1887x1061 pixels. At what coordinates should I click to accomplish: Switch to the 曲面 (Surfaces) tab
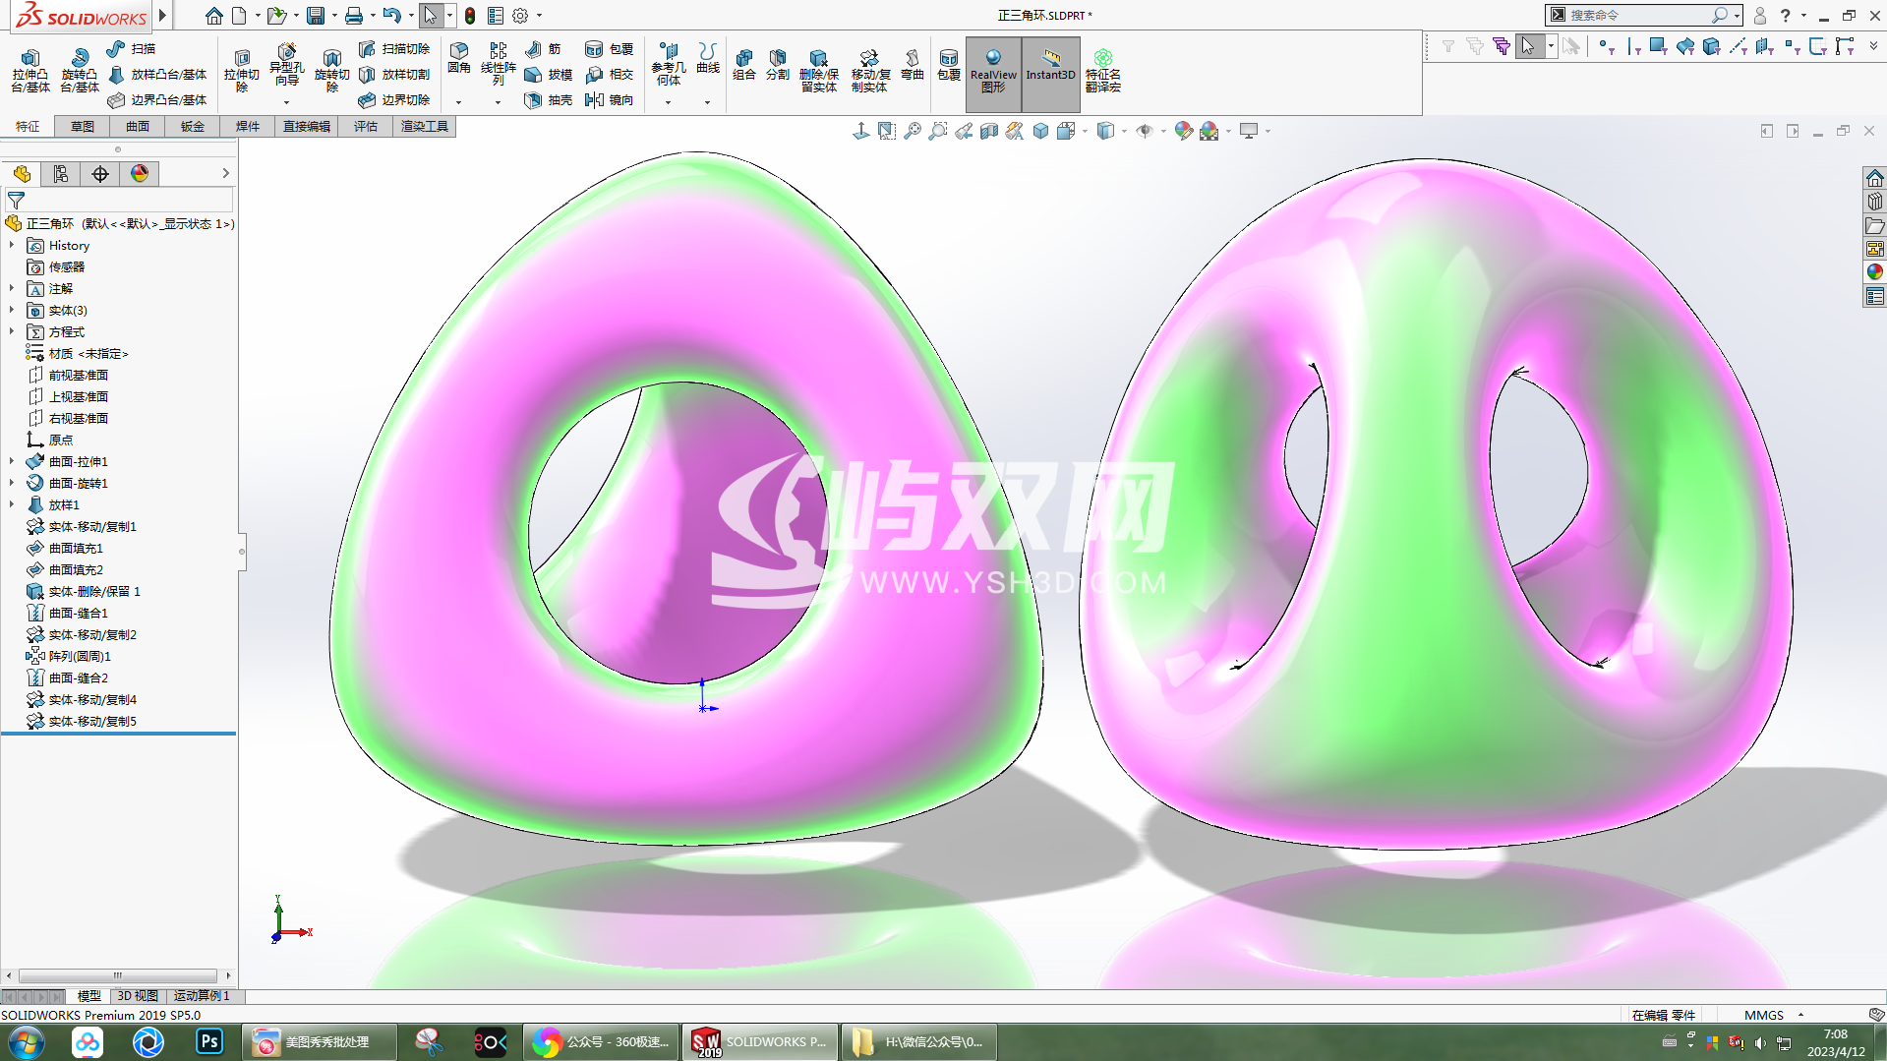click(138, 126)
